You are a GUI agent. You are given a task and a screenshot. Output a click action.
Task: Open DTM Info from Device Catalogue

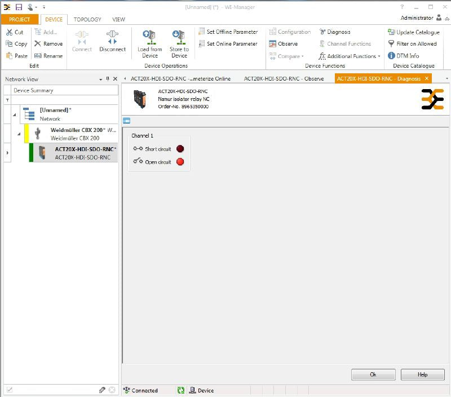391,56
